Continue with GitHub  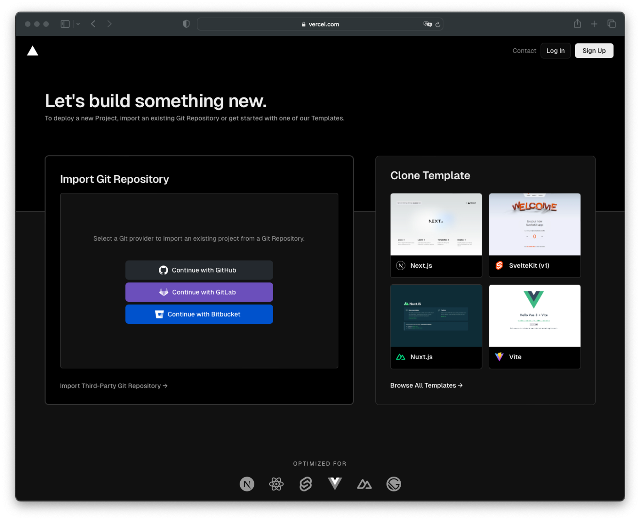(x=199, y=270)
